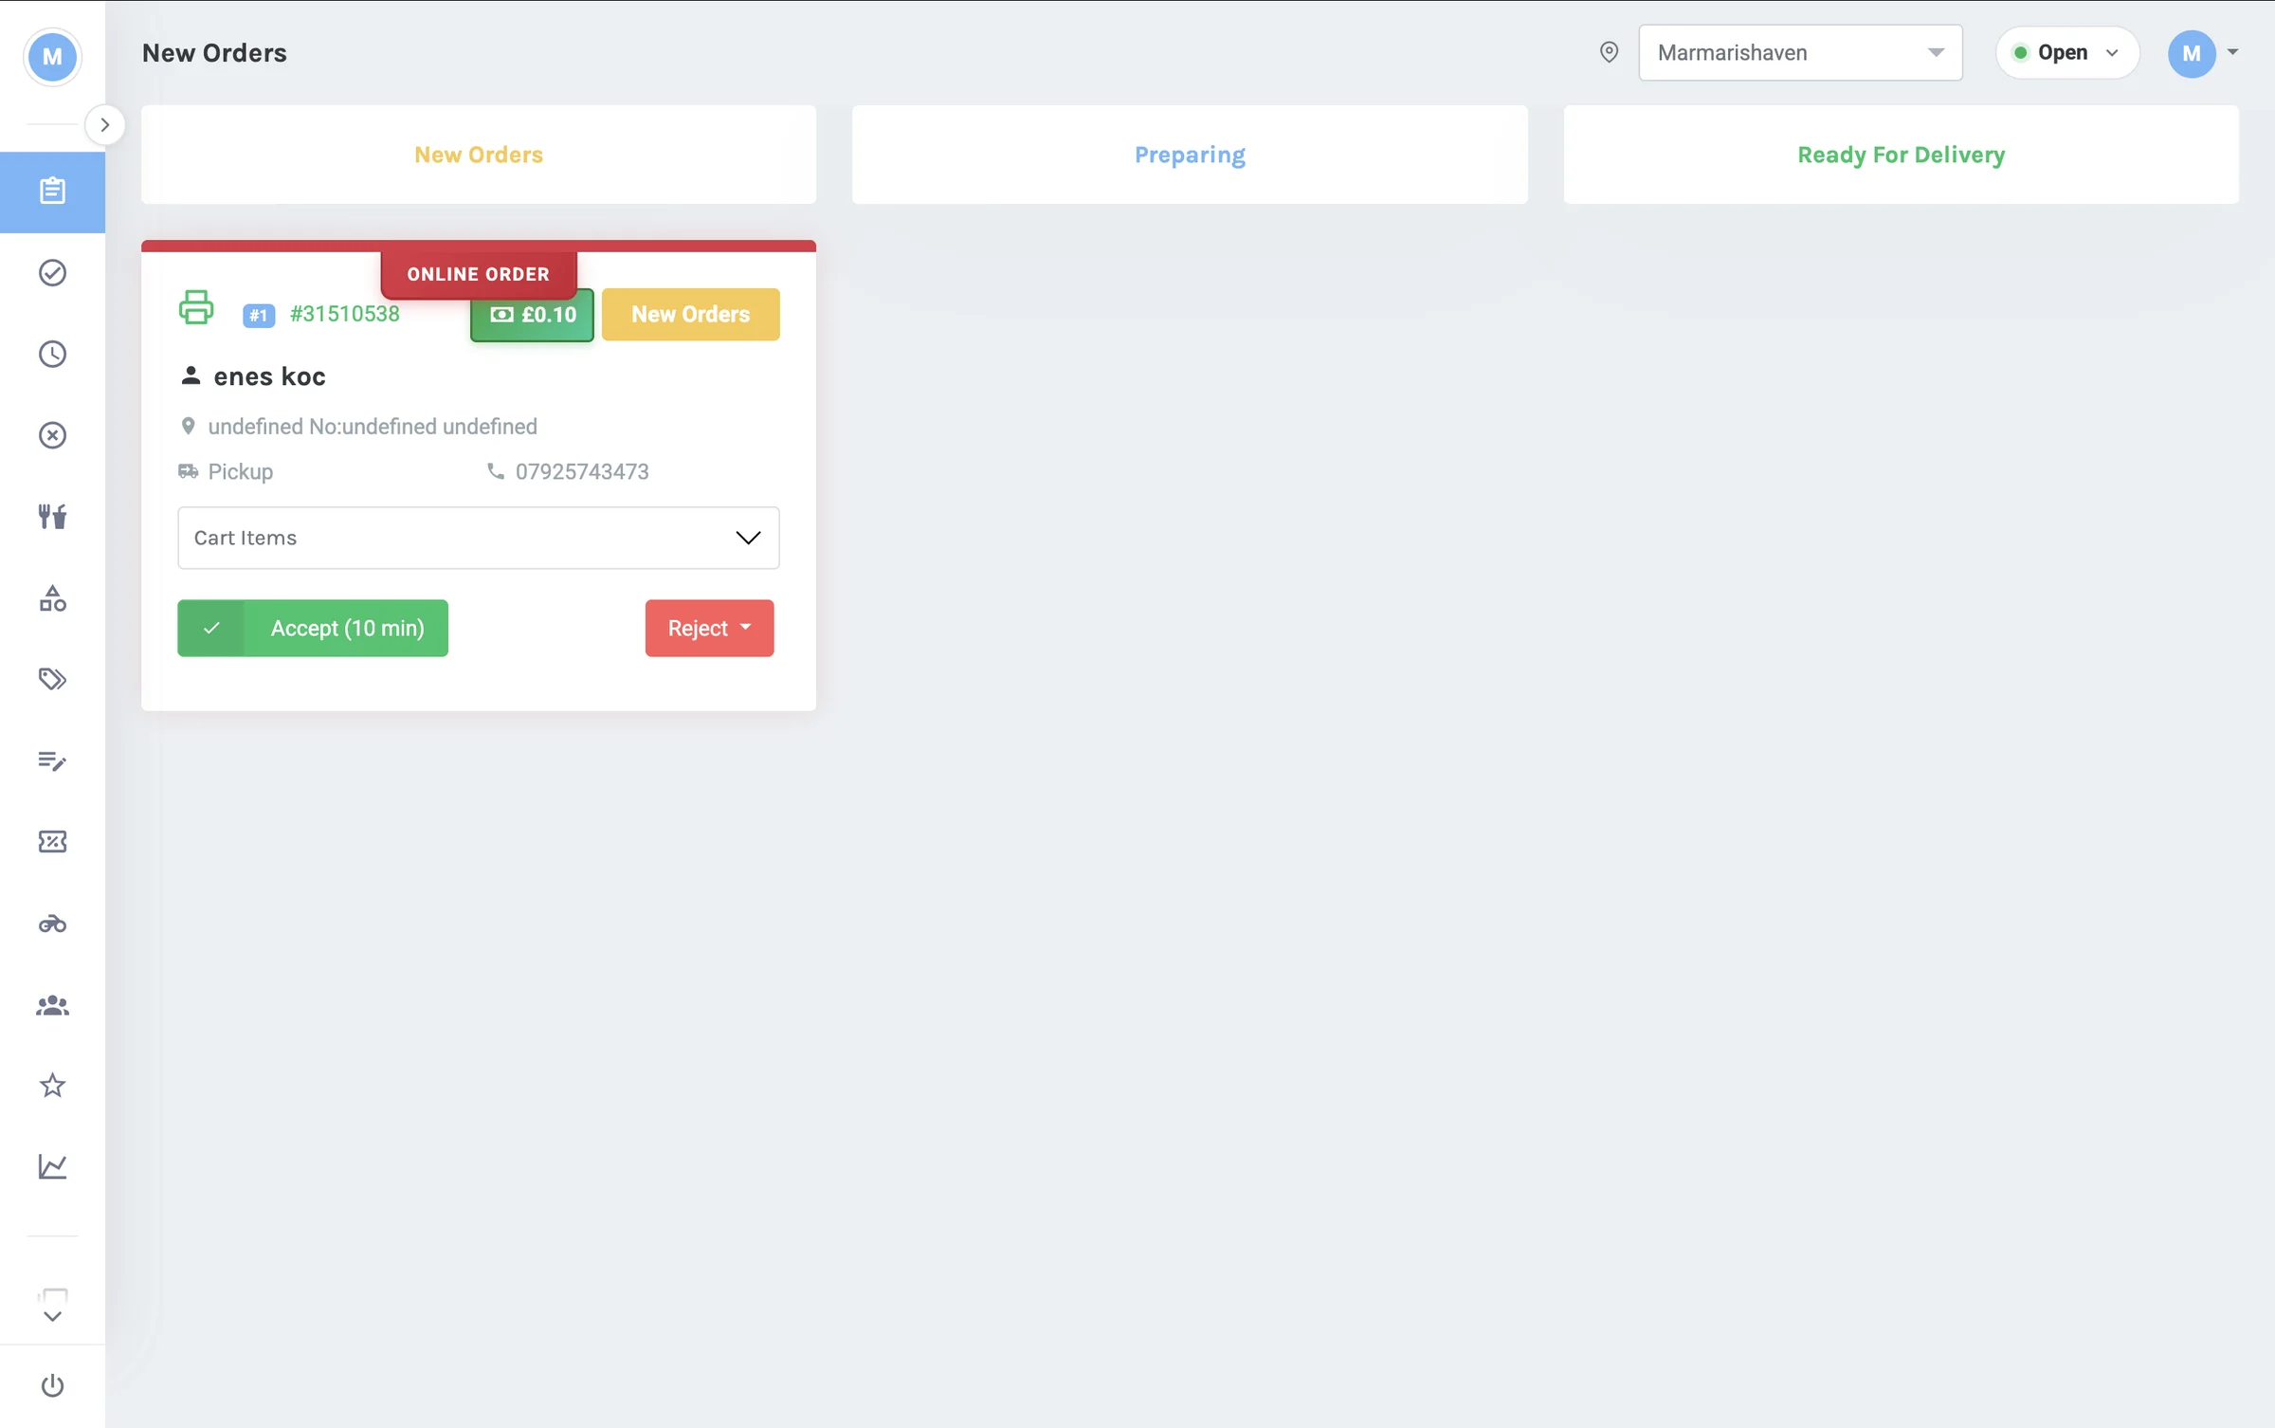Viewport: 2275px width, 1428px height.
Task: Select the Ready For Delivery column tab
Action: click(1901, 155)
